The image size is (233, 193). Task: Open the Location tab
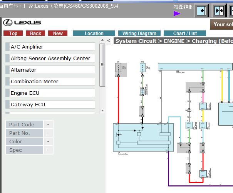94,33
